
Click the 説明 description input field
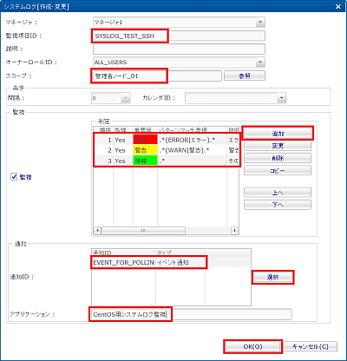coord(179,49)
